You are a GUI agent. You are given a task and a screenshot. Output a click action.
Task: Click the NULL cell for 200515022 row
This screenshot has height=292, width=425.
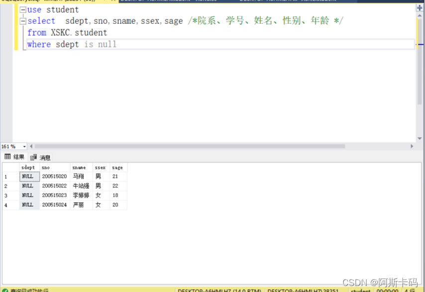click(29, 186)
